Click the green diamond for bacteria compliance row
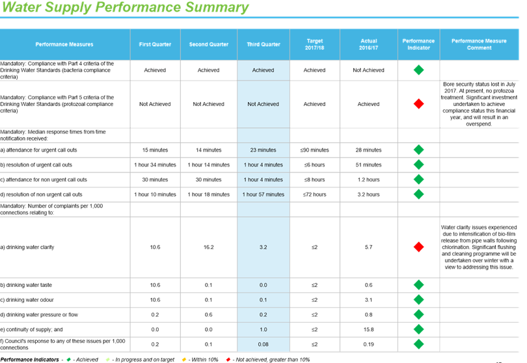 coord(418,70)
